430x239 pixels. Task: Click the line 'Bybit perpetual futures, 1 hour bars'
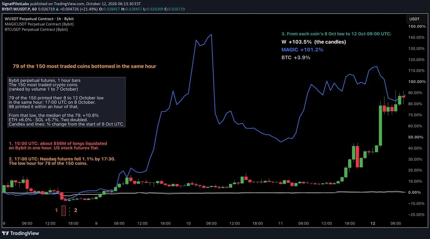point(45,80)
